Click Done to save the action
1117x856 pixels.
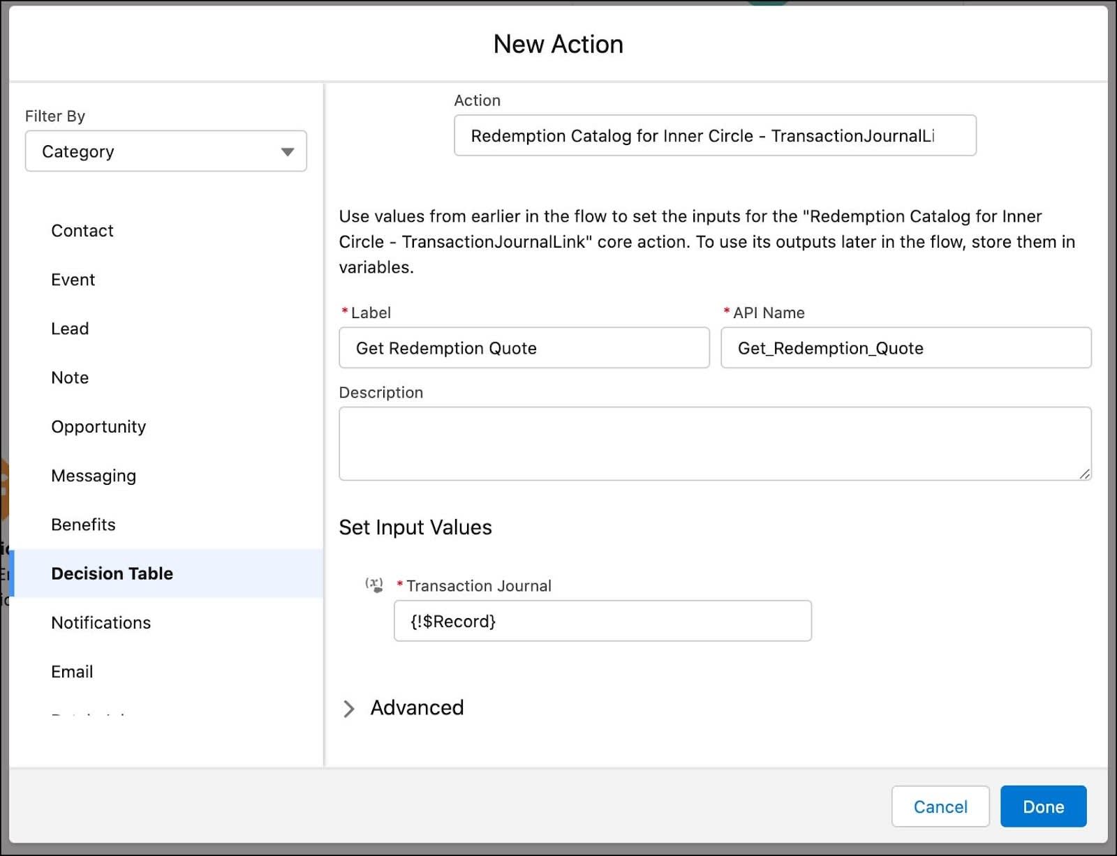1043,806
